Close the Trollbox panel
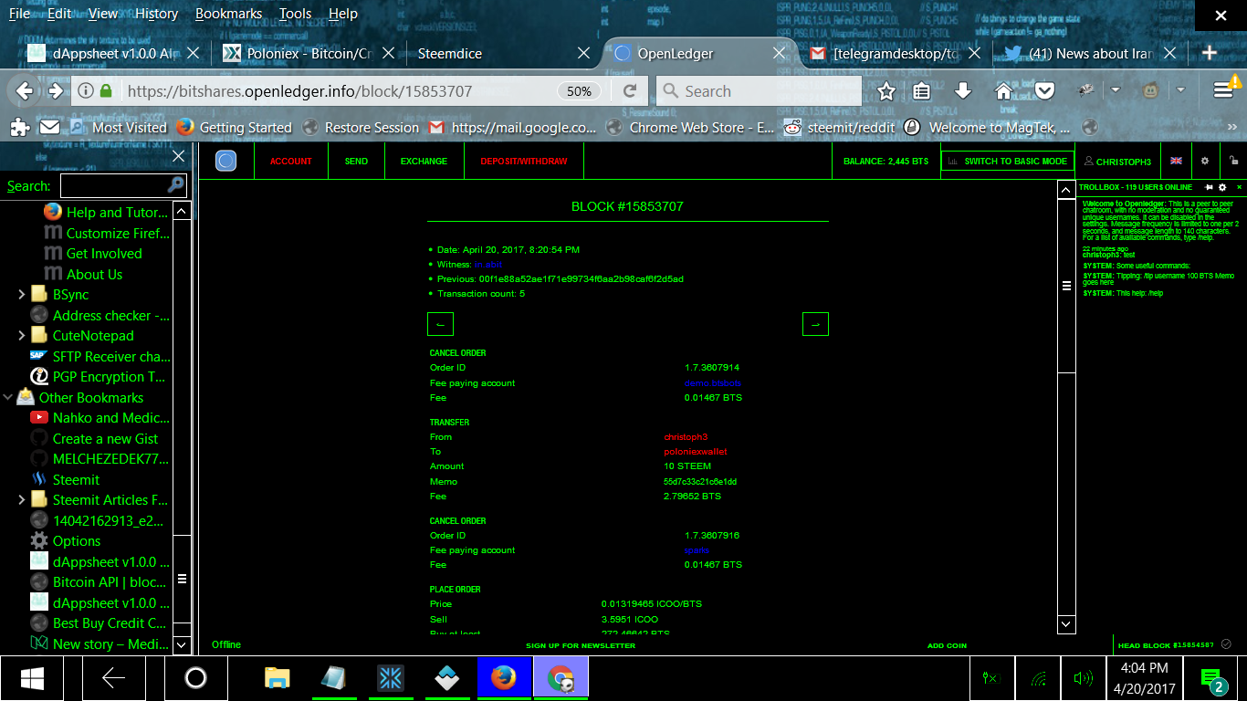1247x701 pixels. [x=1239, y=187]
